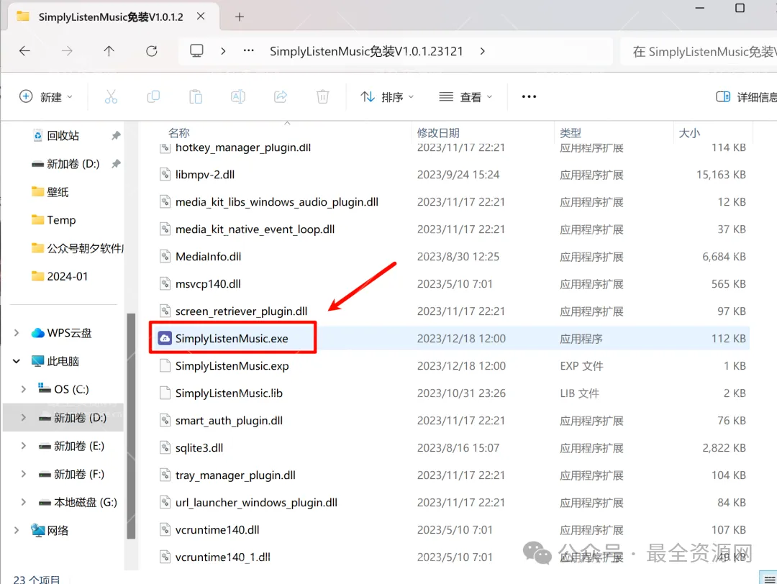Select file media_kit_native_event_loop.dll
Viewport: 777px width, 584px height.
(x=255, y=229)
